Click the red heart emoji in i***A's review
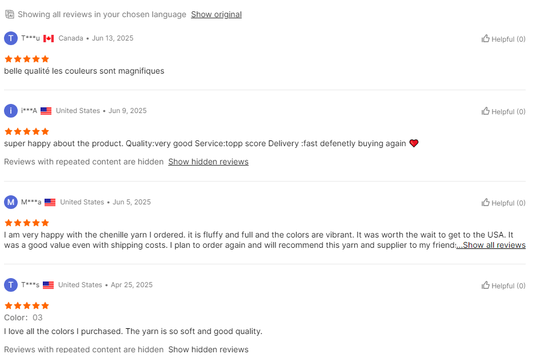The width and height of the screenshot is (548, 362). (x=414, y=143)
